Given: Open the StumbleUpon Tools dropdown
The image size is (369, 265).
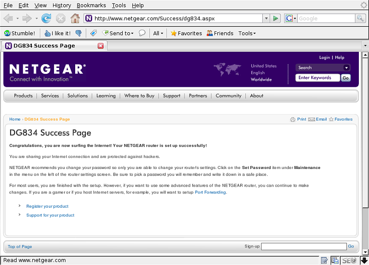Looking at the screenshot, I should click(247, 33).
